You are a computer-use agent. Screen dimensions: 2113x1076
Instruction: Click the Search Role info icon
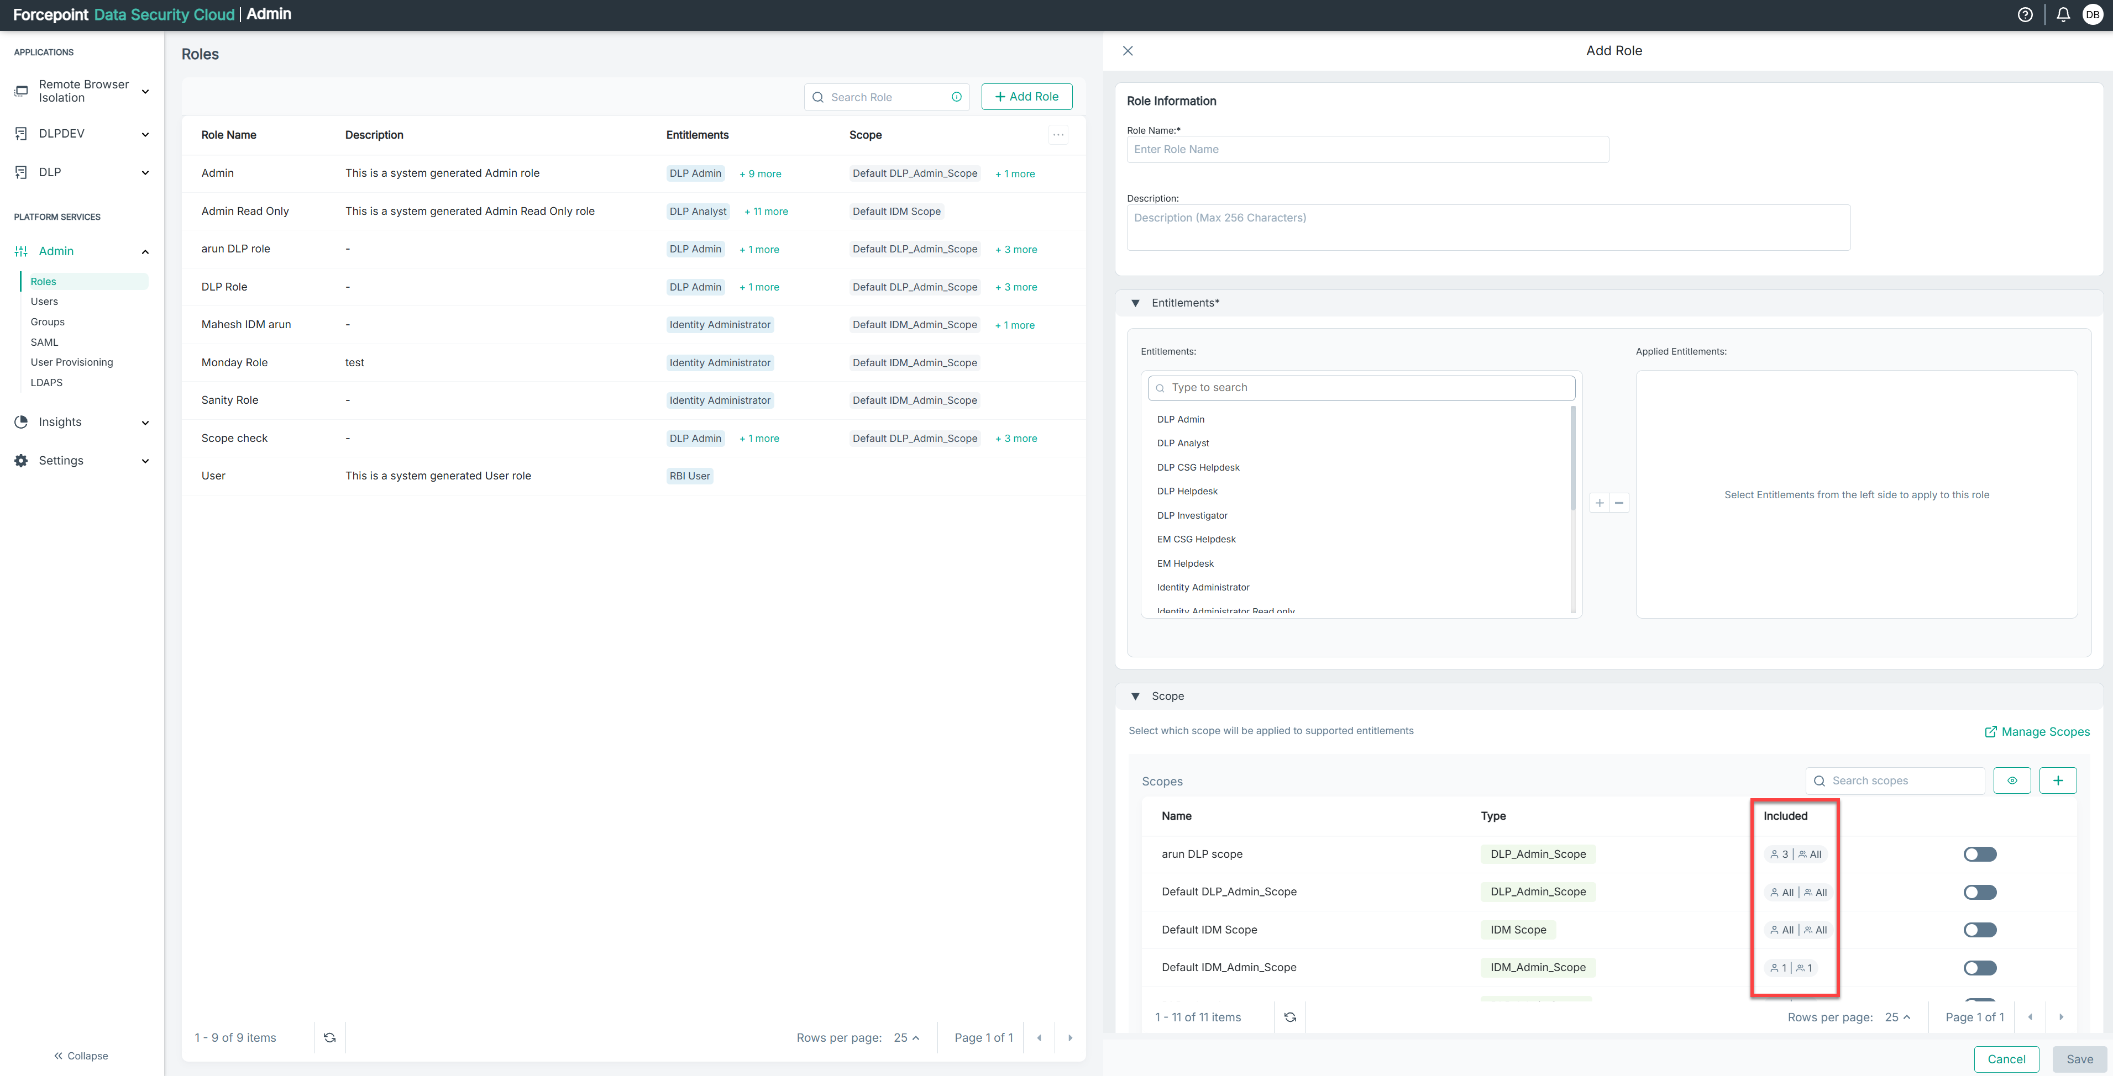956,97
